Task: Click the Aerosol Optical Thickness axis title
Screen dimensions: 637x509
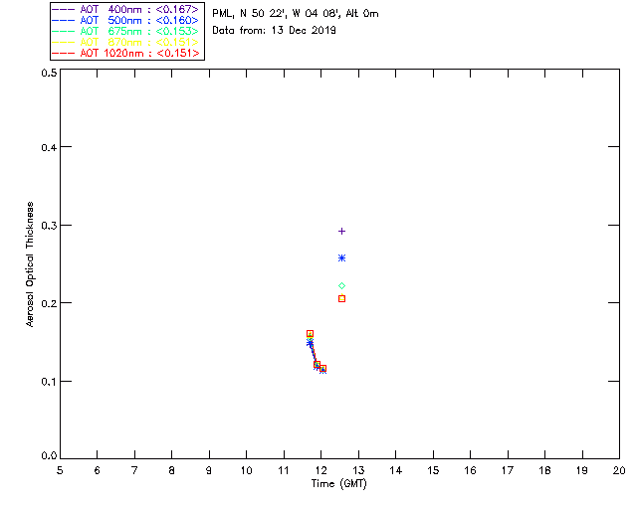Action: coord(30,264)
